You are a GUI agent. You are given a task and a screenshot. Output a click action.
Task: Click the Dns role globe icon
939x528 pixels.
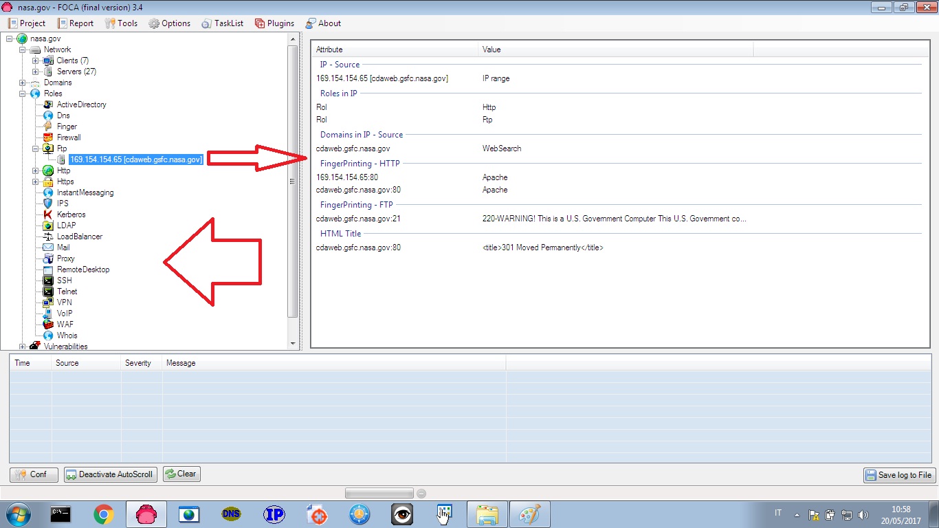(48, 115)
